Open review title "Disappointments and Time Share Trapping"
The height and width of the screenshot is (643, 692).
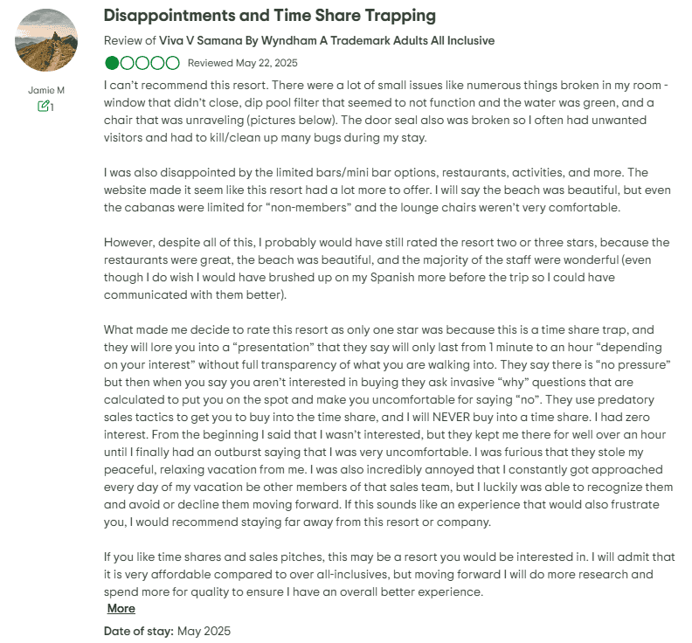(x=270, y=17)
